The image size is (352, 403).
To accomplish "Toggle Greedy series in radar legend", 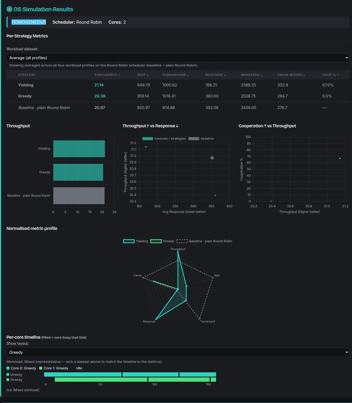I will pyautogui.click(x=162, y=241).
